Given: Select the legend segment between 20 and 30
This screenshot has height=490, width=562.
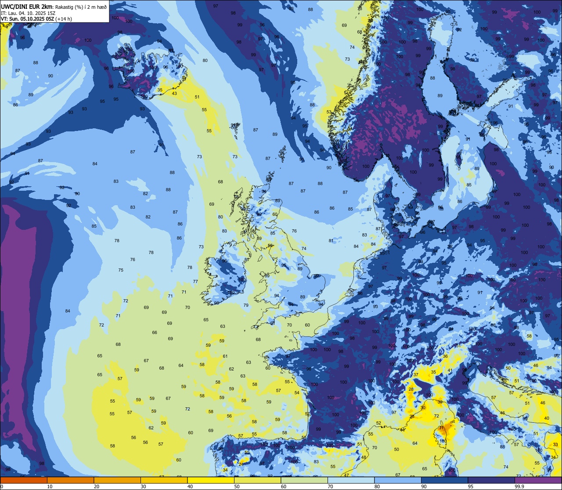Looking at the screenshot, I should (117, 480).
